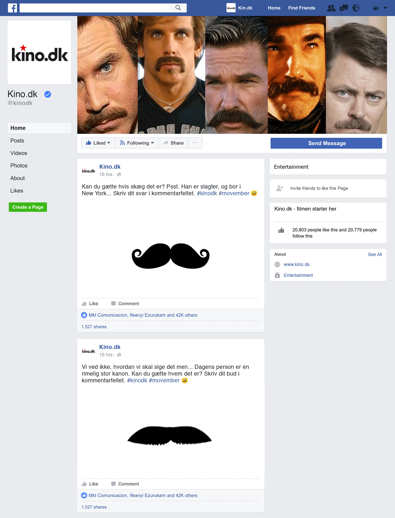Screen dimensions: 395x518
Task: Click the @kinodk username text
Action: coord(20,103)
